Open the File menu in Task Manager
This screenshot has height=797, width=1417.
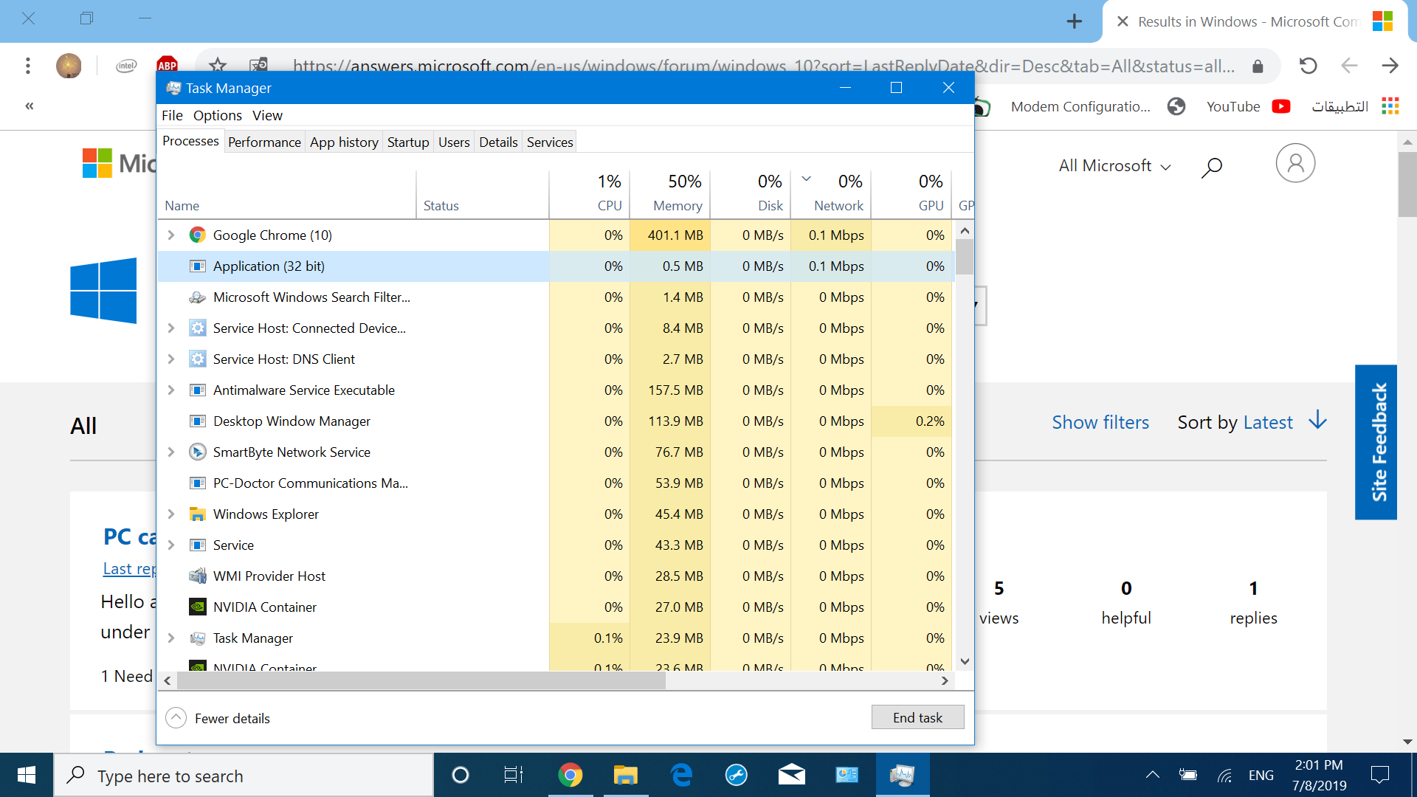coord(172,115)
